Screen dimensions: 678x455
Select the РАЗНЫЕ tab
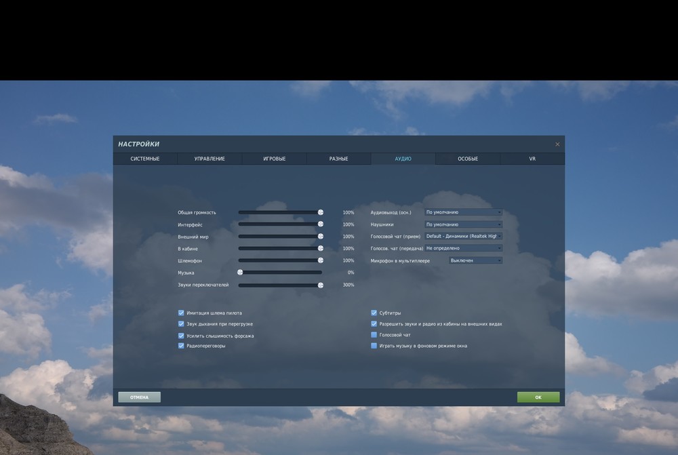click(x=338, y=159)
